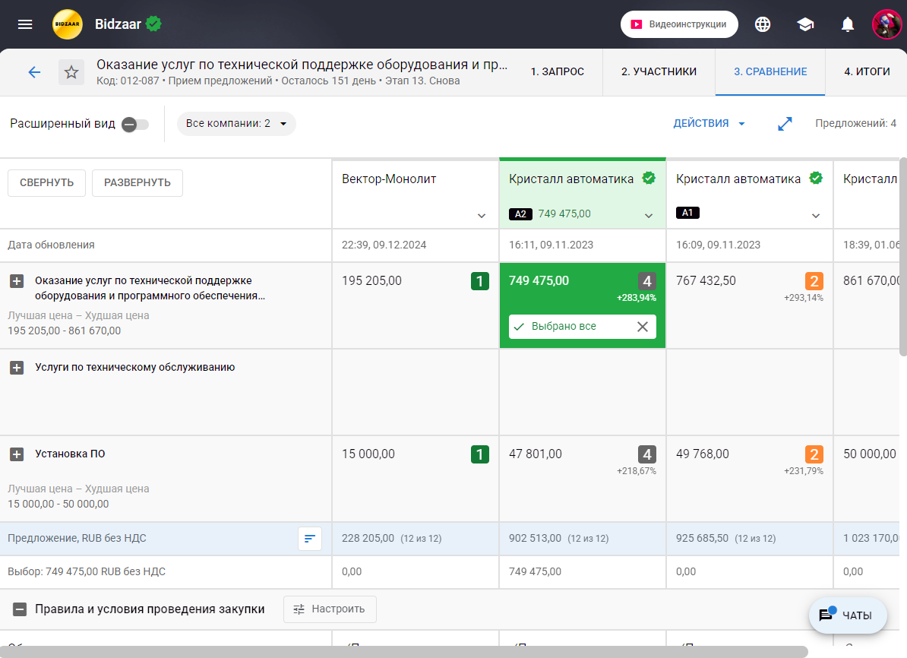Go to the '4. ИТОГИ' tab

866,72
